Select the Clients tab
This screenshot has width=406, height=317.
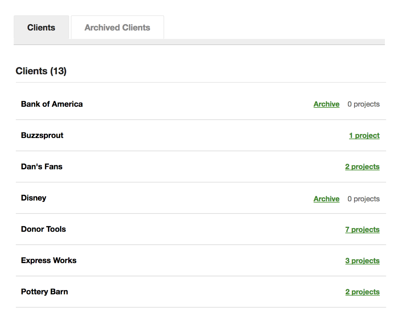tap(41, 28)
